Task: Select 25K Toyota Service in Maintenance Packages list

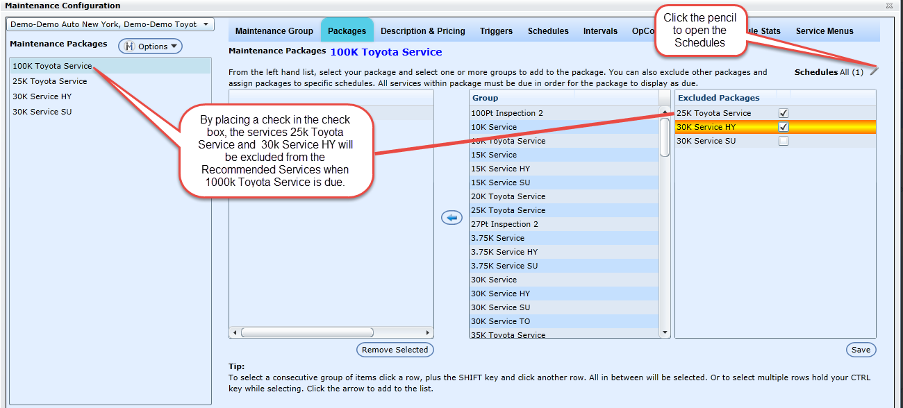Action: click(49, 81)
